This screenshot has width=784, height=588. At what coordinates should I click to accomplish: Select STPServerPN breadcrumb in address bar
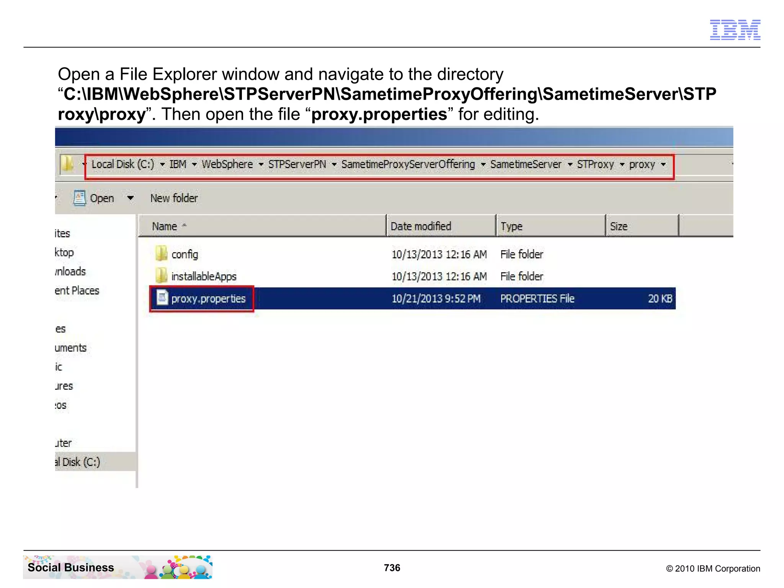tap(297, 164)
